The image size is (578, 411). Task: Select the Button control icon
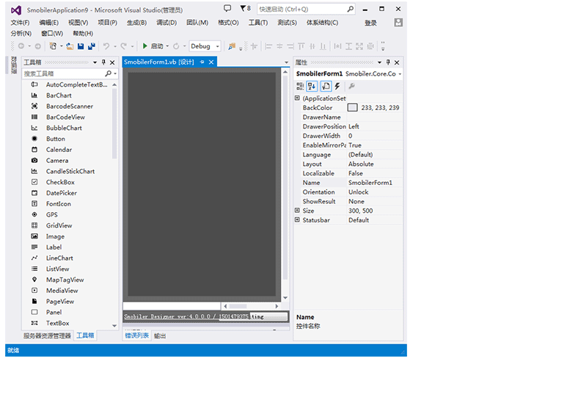[x=34, y=139]
